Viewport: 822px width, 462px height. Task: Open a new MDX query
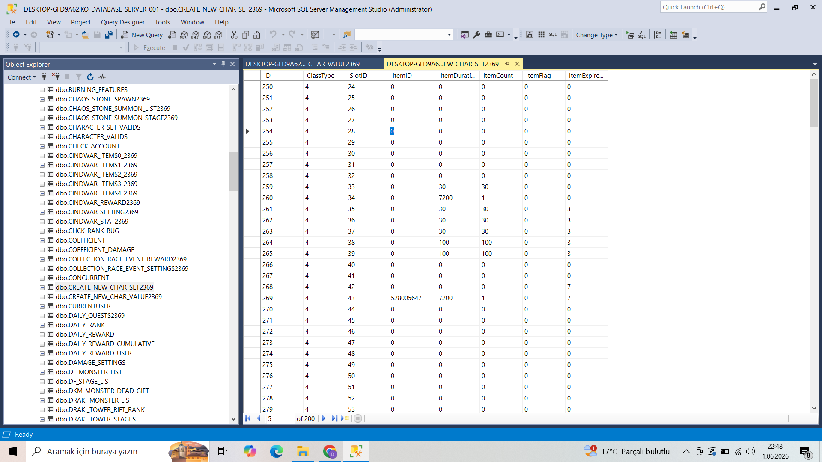184,35
